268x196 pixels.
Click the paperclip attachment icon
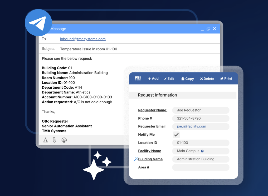tap(55, 140)
